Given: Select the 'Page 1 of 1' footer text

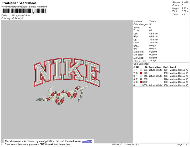Looking at the screenshot, I should click(183, 144).
